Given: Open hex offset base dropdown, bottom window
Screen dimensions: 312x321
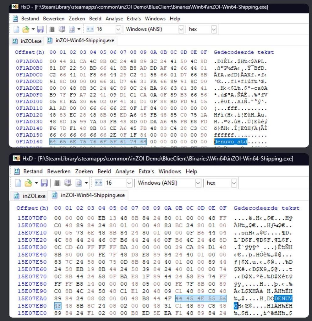Looking at the screenshot, I should tap(234, 183).
